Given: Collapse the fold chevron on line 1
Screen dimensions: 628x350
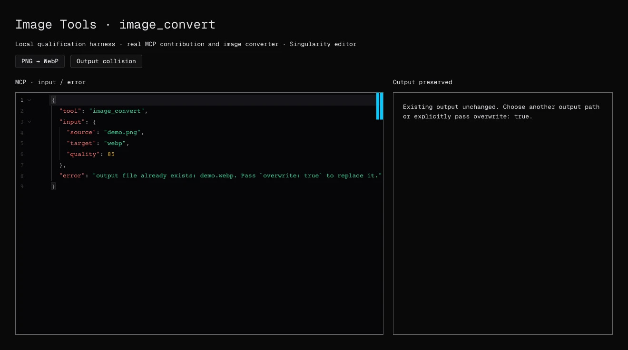Looking at the screenshot, I should click(29, 100).
